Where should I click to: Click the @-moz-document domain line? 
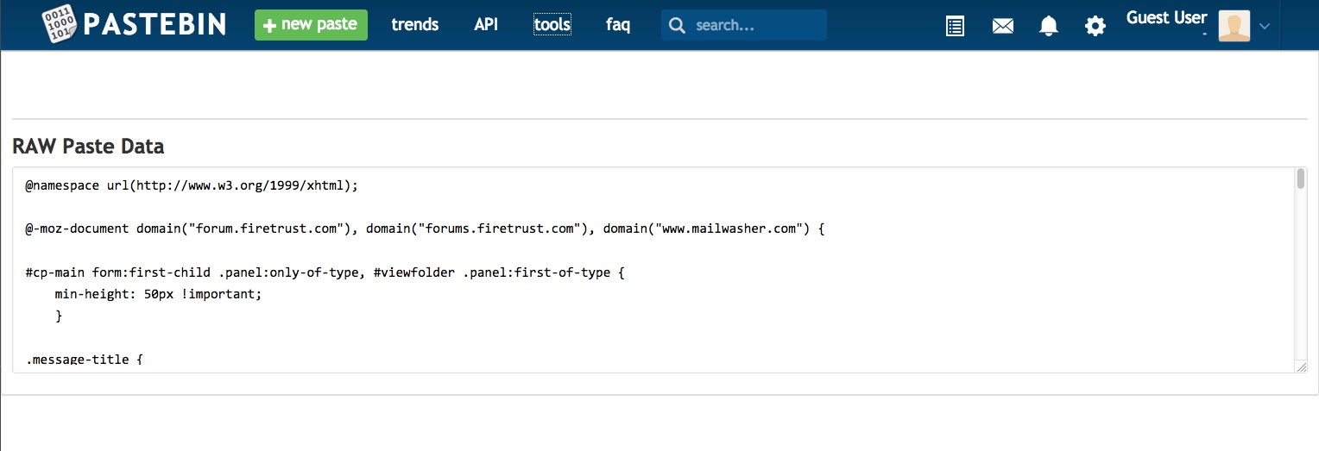click(x=426, y=229)
